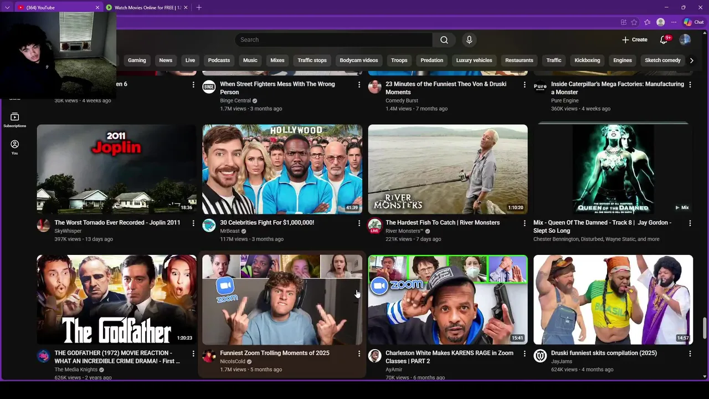Open YouTube account avatar menu

click(685, 40)
